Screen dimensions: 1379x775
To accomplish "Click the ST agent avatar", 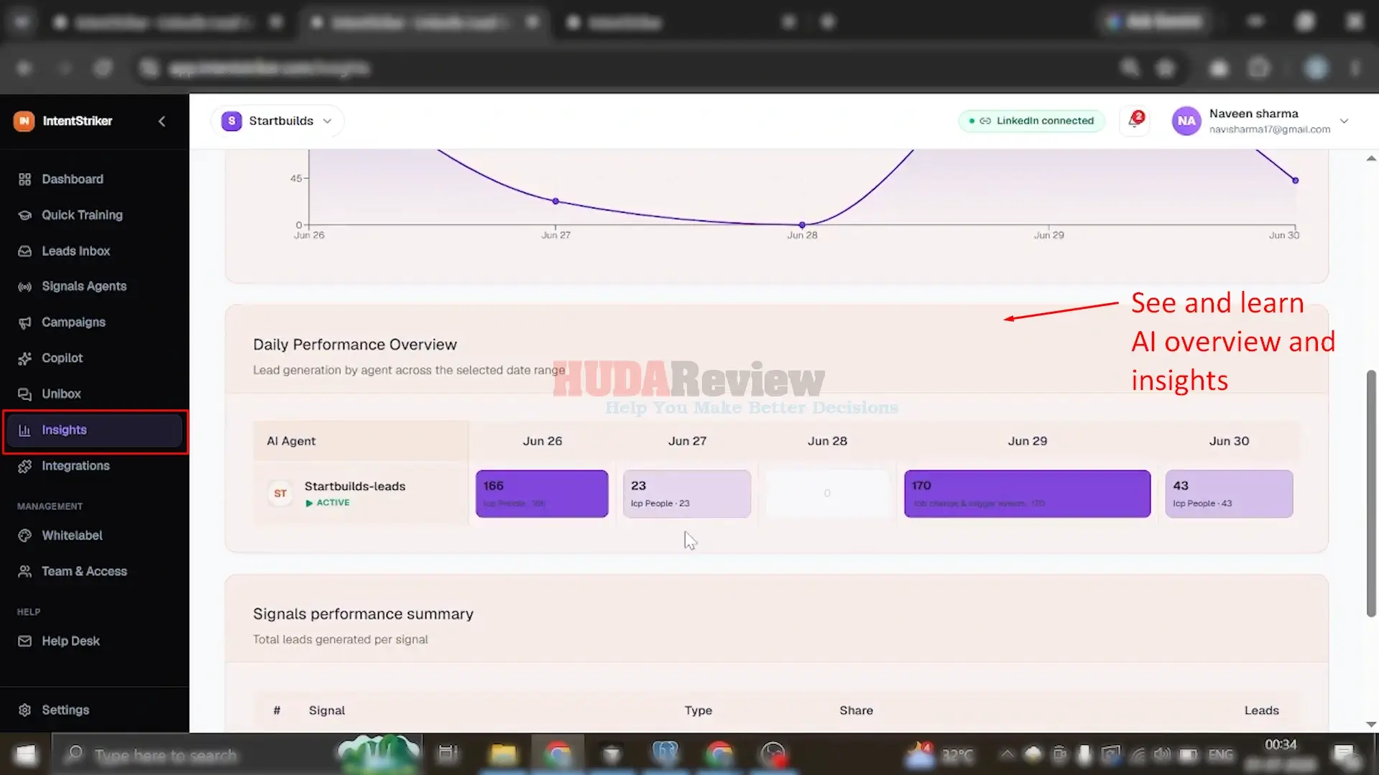I will [280, 493].
